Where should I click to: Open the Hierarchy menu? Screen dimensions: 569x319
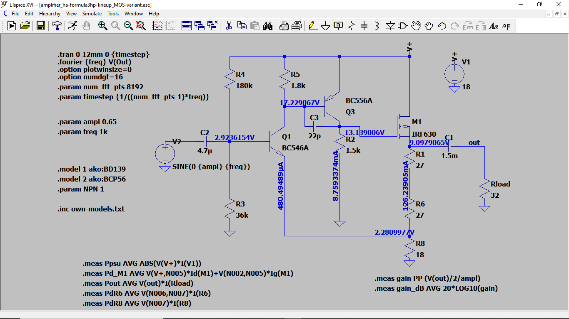(x=50, y=14)
